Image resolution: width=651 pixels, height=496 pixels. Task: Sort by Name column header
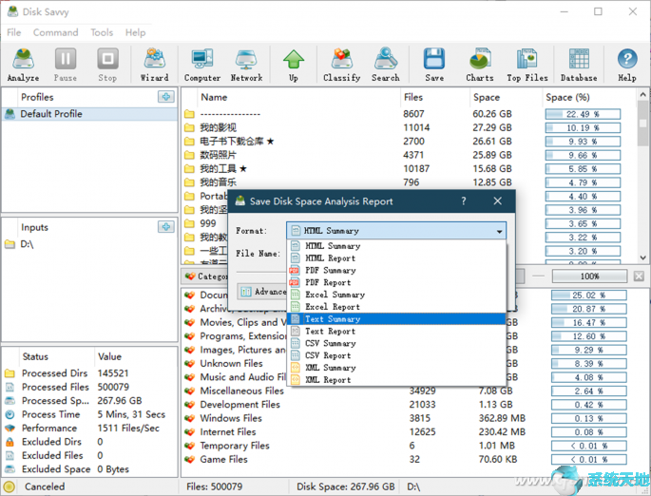click(214, 97)
